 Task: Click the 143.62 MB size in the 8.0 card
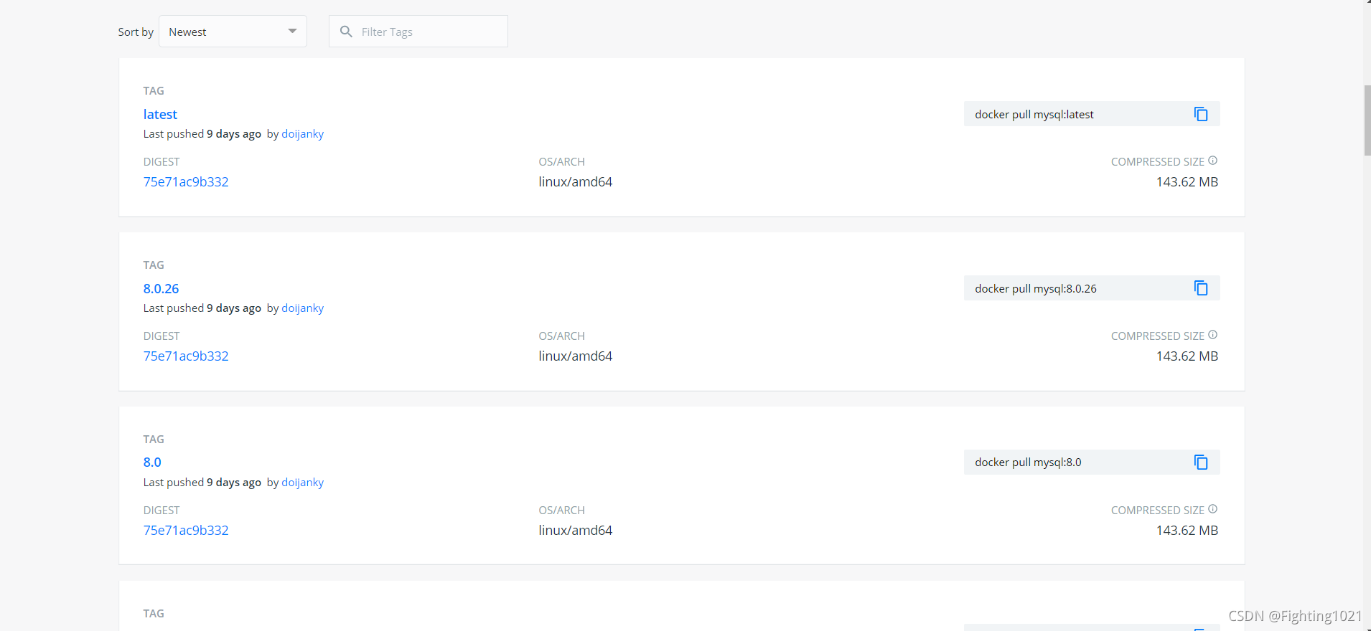[x=1187, y=531]
